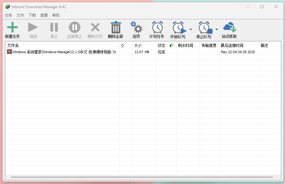Click the 全部停止 stop all icon
285x184 pixels.
74,27
